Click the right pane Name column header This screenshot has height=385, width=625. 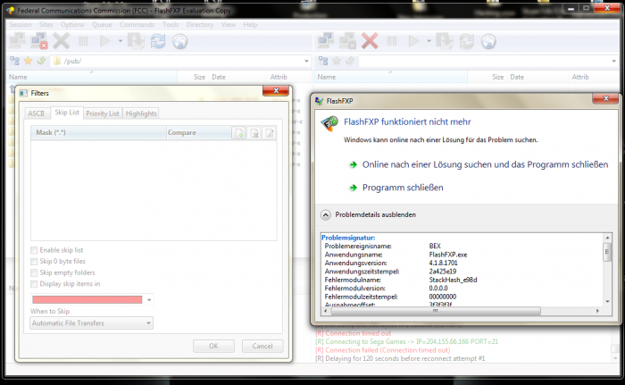click(x=391, y=77)
